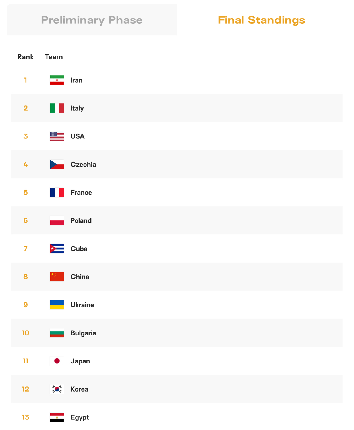Image resolution: width=354 pixels, height=430 pixels.
Task: Click the Poland flag icon
Action: [57, 220]
